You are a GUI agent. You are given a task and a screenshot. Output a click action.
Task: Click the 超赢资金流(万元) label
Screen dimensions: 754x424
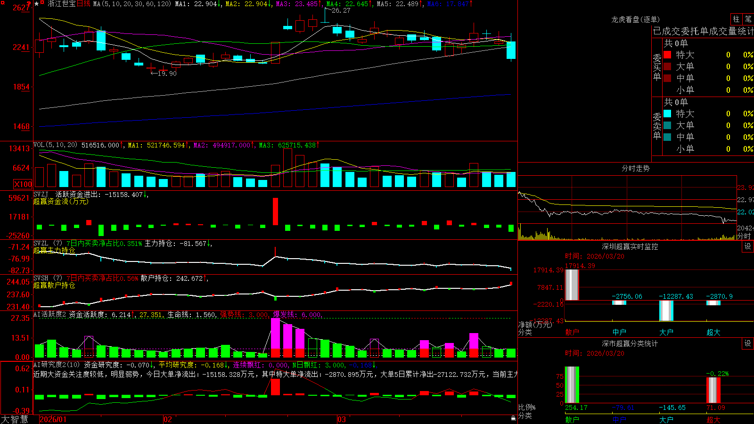point(61,201)
